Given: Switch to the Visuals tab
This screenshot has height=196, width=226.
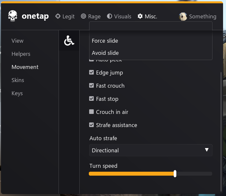Looking at the screenshot, I should click(119, 16).
